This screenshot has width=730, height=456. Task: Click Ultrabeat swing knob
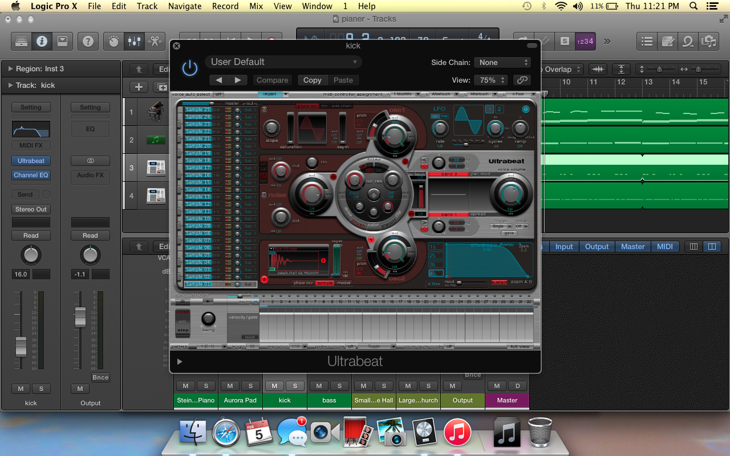(x=209, y=319)
